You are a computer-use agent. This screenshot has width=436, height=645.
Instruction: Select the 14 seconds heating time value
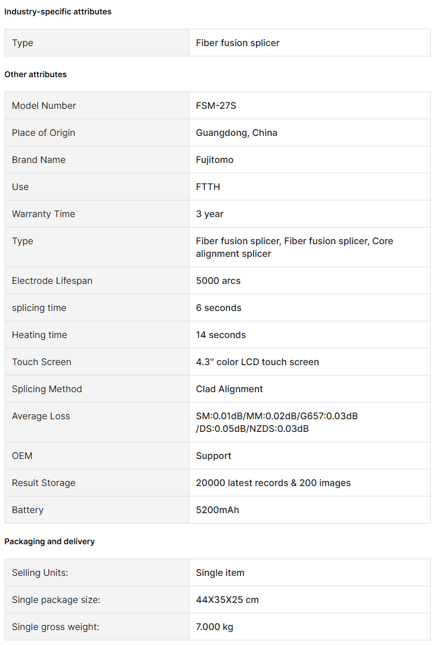pyautogui.click(x=221, y=335)
